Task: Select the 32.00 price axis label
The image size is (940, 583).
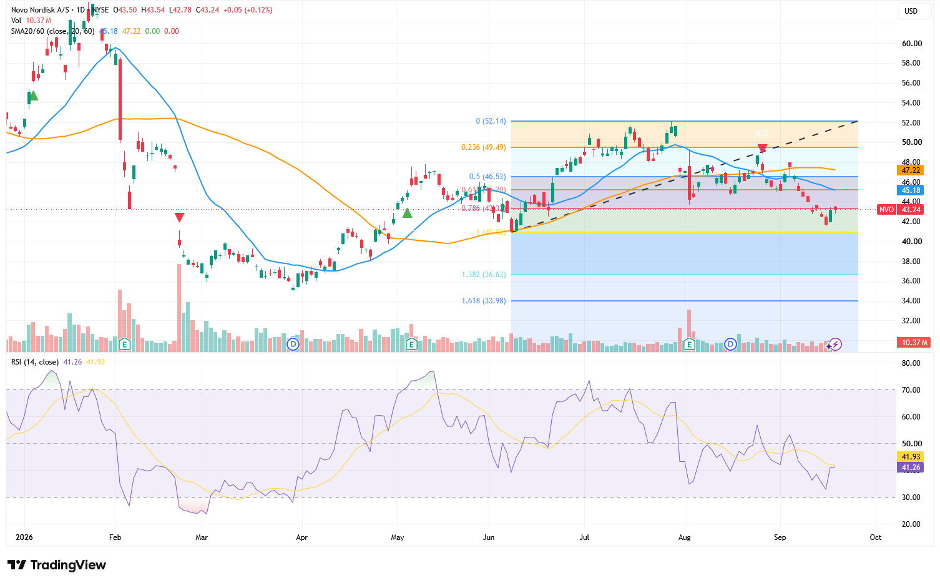Action: click(x=912, y=321)
